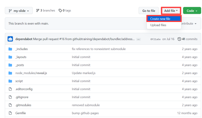Click the dependabot avatar icon

(x=10, y=39)
